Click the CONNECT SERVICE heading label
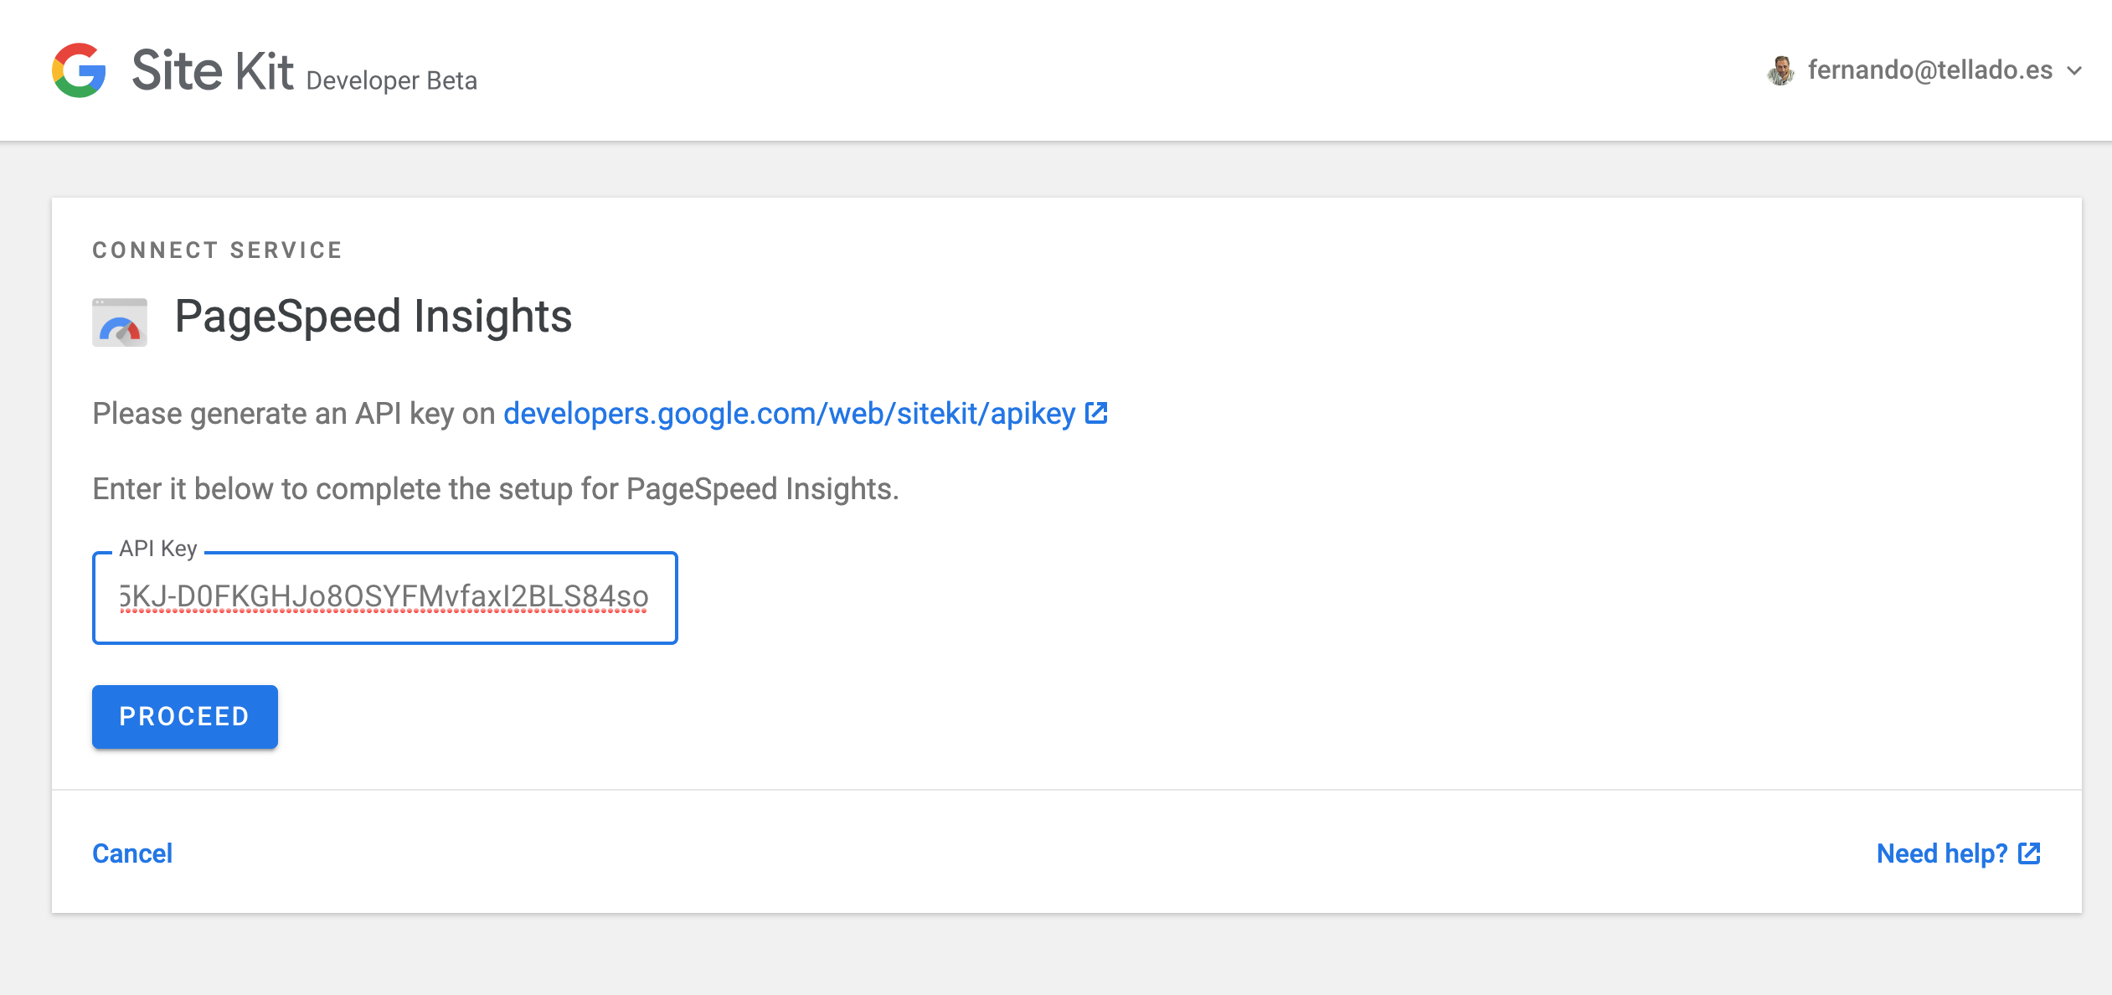Image resolution: width=2112 pixels, height=995 pixels. (x=217, y=250)
